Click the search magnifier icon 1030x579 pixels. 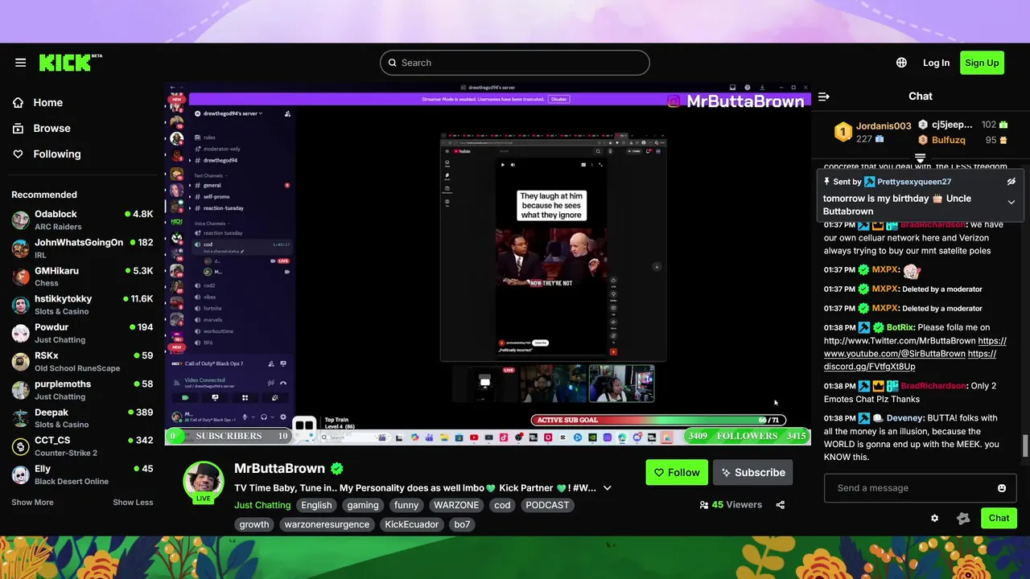(393, 63)
